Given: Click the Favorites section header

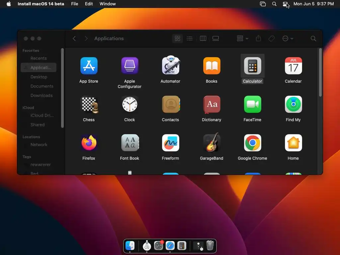Looking at the screenshot, I should [x=31, y=50].
